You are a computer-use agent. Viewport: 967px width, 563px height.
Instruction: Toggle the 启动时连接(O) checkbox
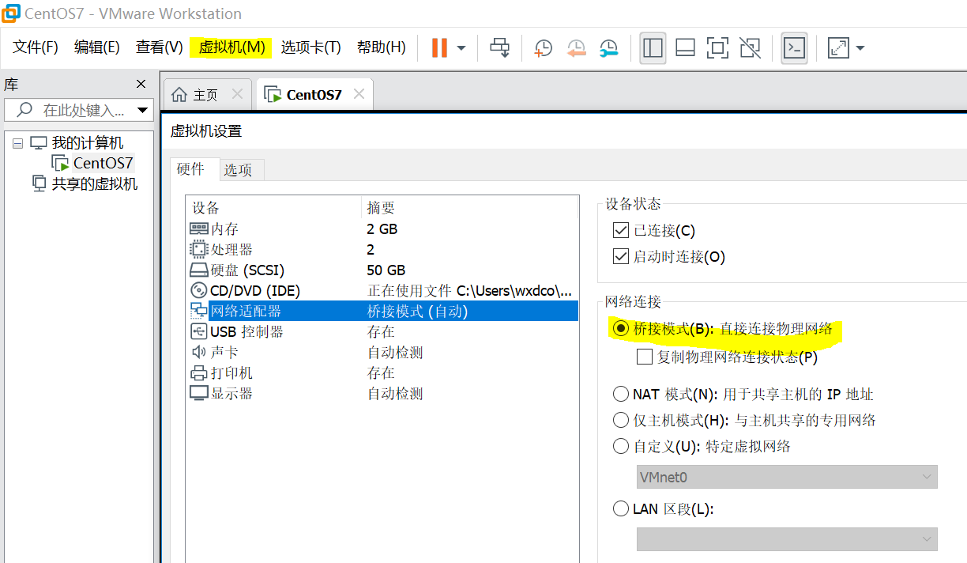tap(620, 257)
